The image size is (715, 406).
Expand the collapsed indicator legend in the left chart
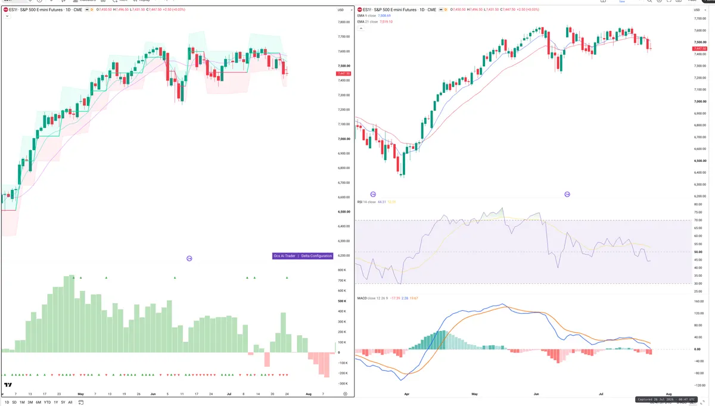click(7, 17)
